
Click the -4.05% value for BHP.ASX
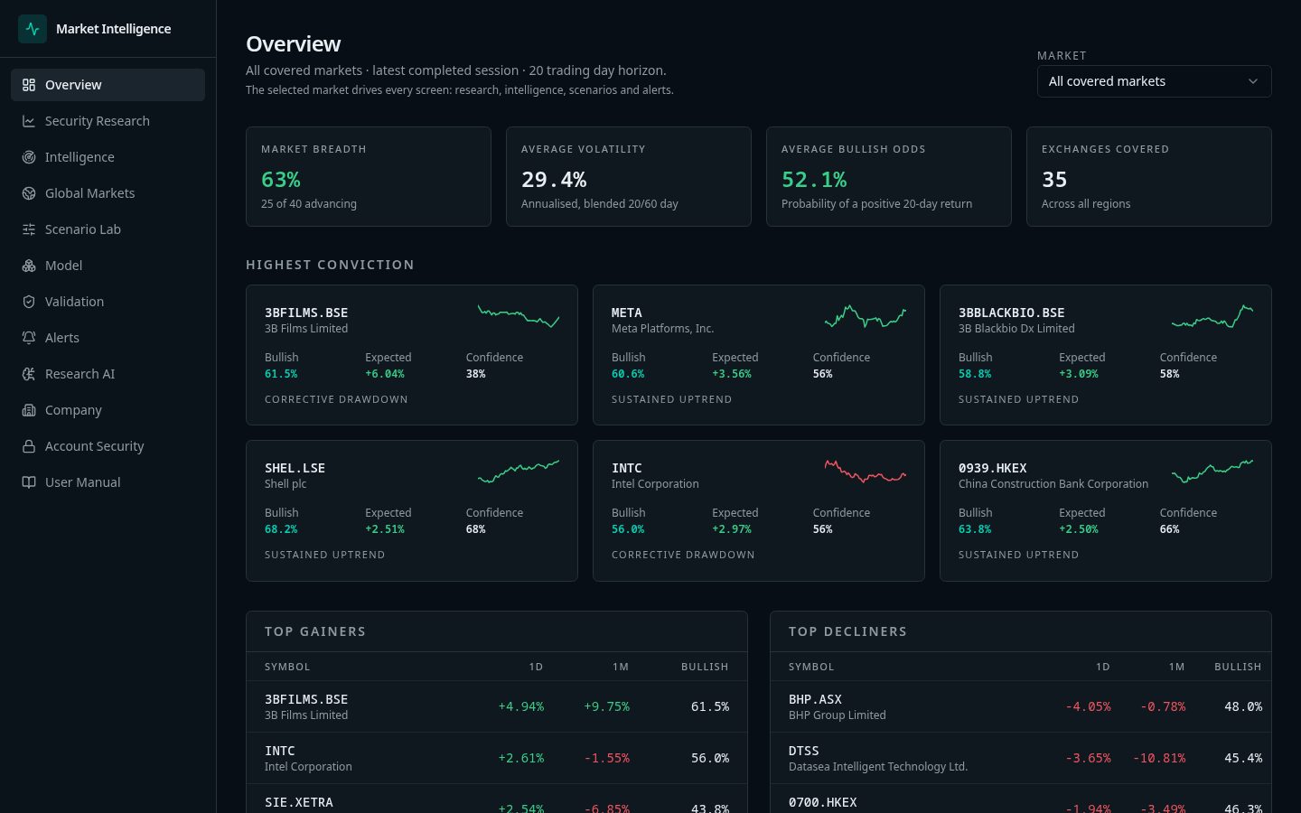(x=1088, y=706)
